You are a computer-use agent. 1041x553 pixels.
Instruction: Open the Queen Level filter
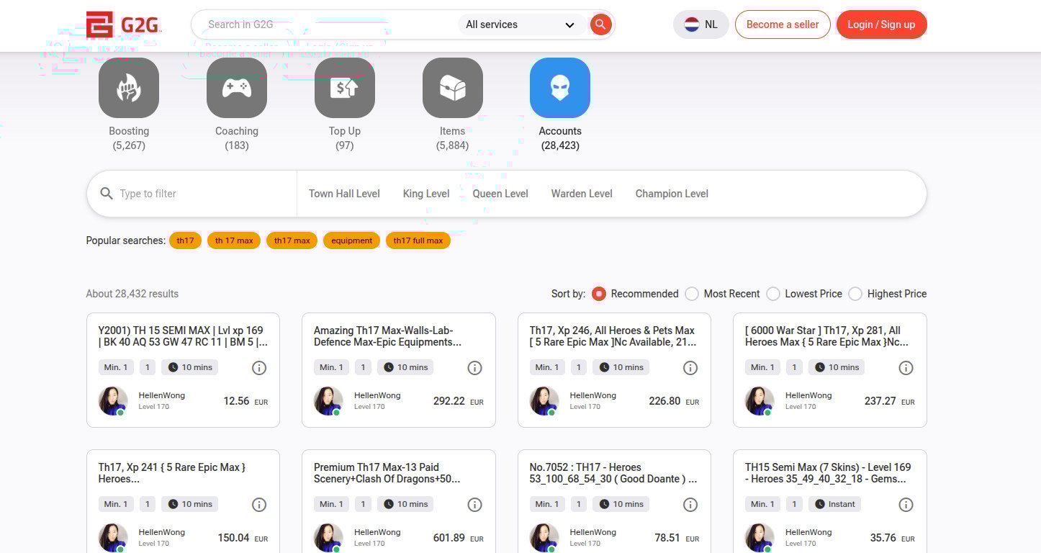500,194
